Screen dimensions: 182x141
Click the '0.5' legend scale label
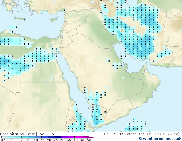10,140
